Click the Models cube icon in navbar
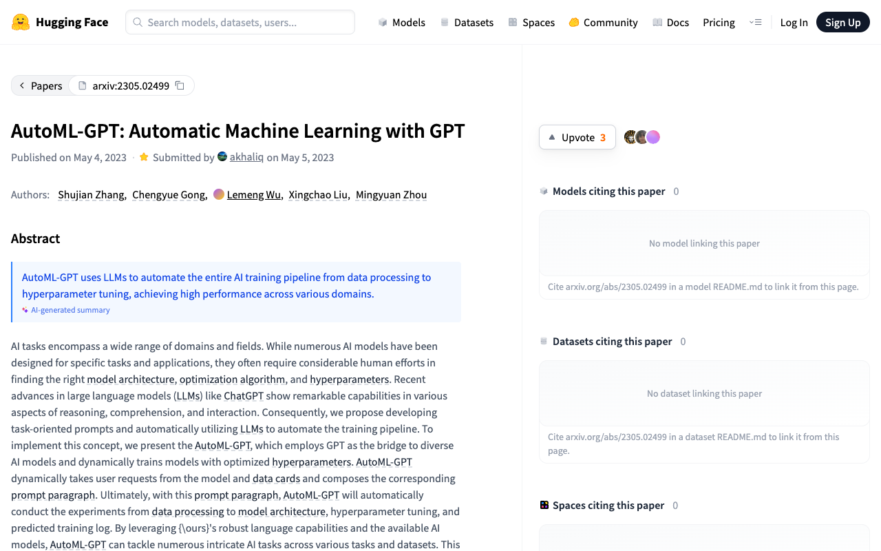Viewport: 881px width, 551px height. pyautogui.click(x=383, y=22)
